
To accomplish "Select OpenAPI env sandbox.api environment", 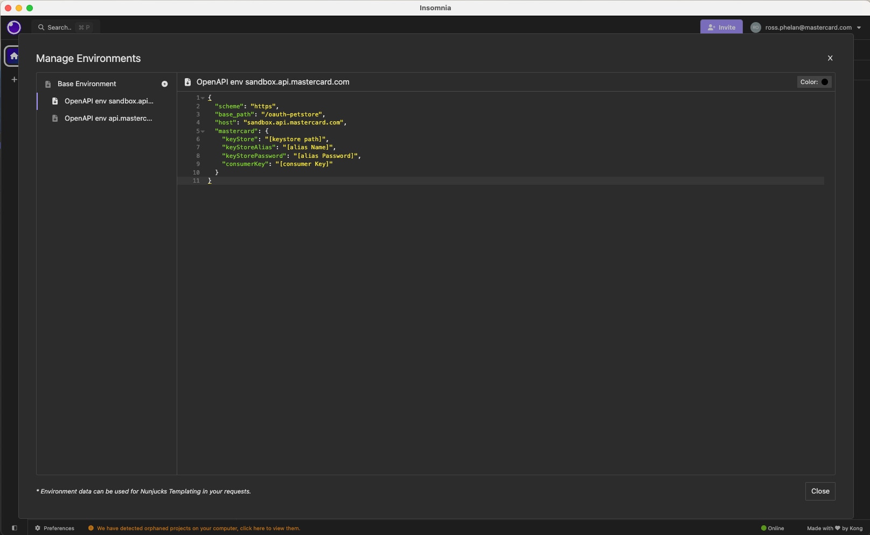I will tap(108, 101).
